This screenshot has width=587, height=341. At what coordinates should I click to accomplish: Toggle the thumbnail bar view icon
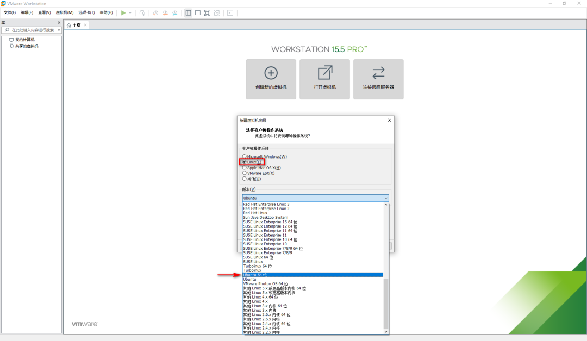[x=198, y=12]
